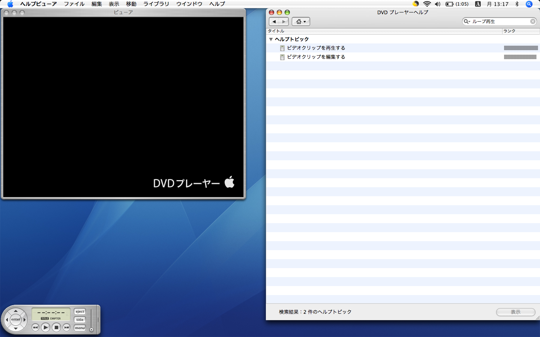The width and height of the screenshot is (540, 337).
Task: Click the volume slider knob on the controller
Action: tap(91, 330)
